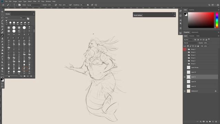Switch to the Adjustments tab
The height and width of the screenshot is (124, 220).
coord(195,32)
